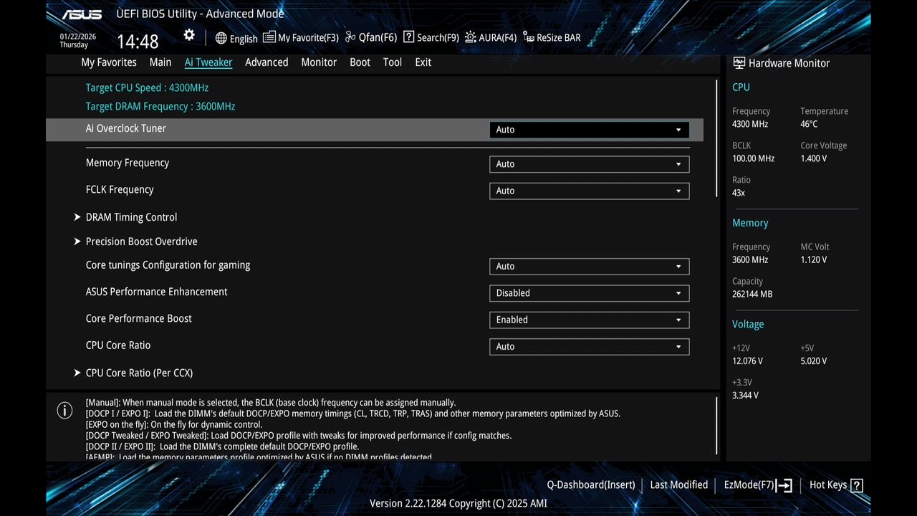Screen dimensions: 917x516
Task: Switch to the Boot tab
Action: tap(360, 62)
